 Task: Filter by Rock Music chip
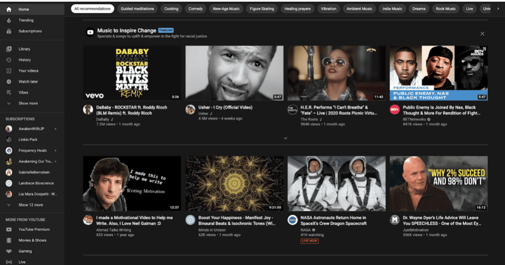(446, 9)
